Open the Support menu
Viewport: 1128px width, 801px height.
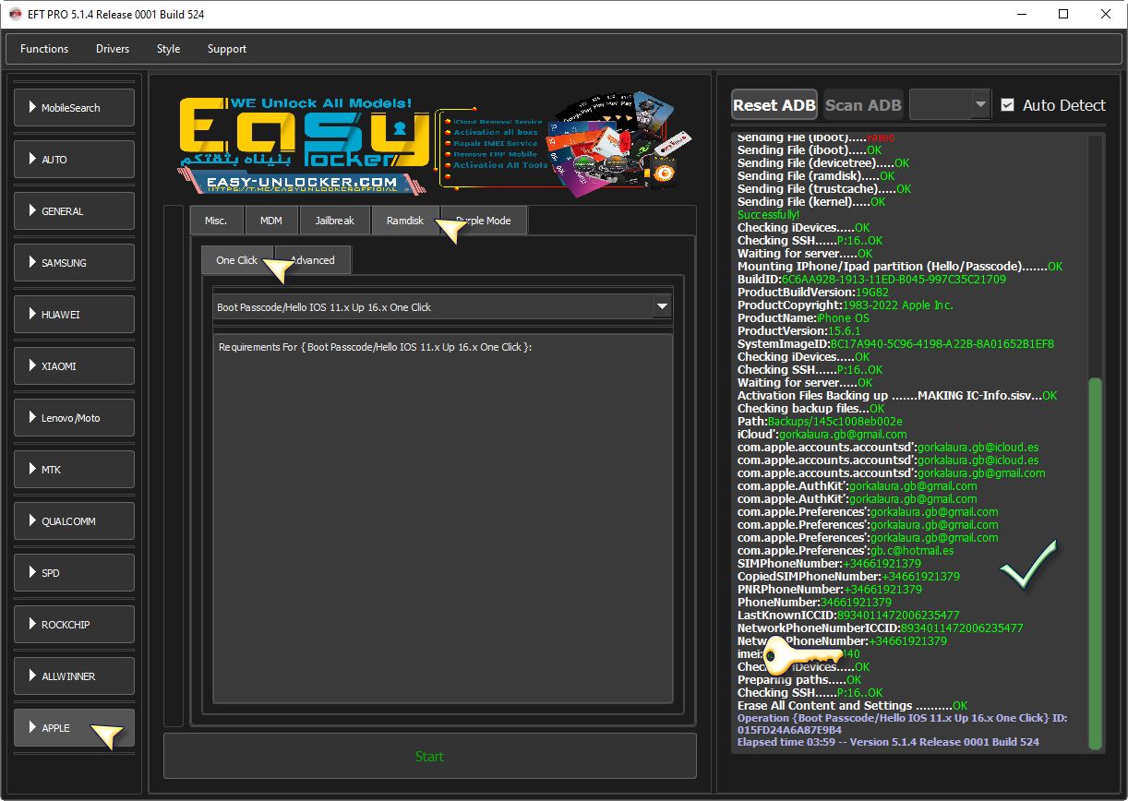(227, 49)
